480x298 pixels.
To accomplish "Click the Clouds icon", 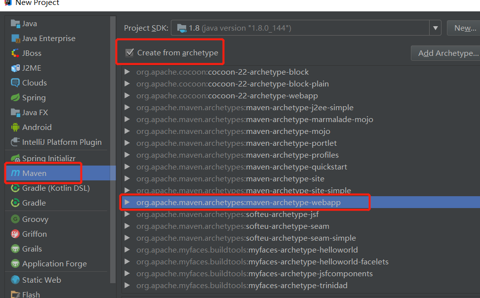I will (x=15, y=83).
